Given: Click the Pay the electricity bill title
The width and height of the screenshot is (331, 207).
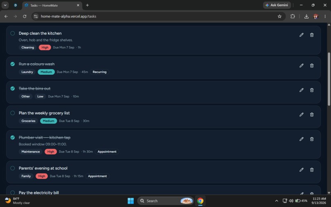Looking at the screenshot, I should click(x=39, y=193).
